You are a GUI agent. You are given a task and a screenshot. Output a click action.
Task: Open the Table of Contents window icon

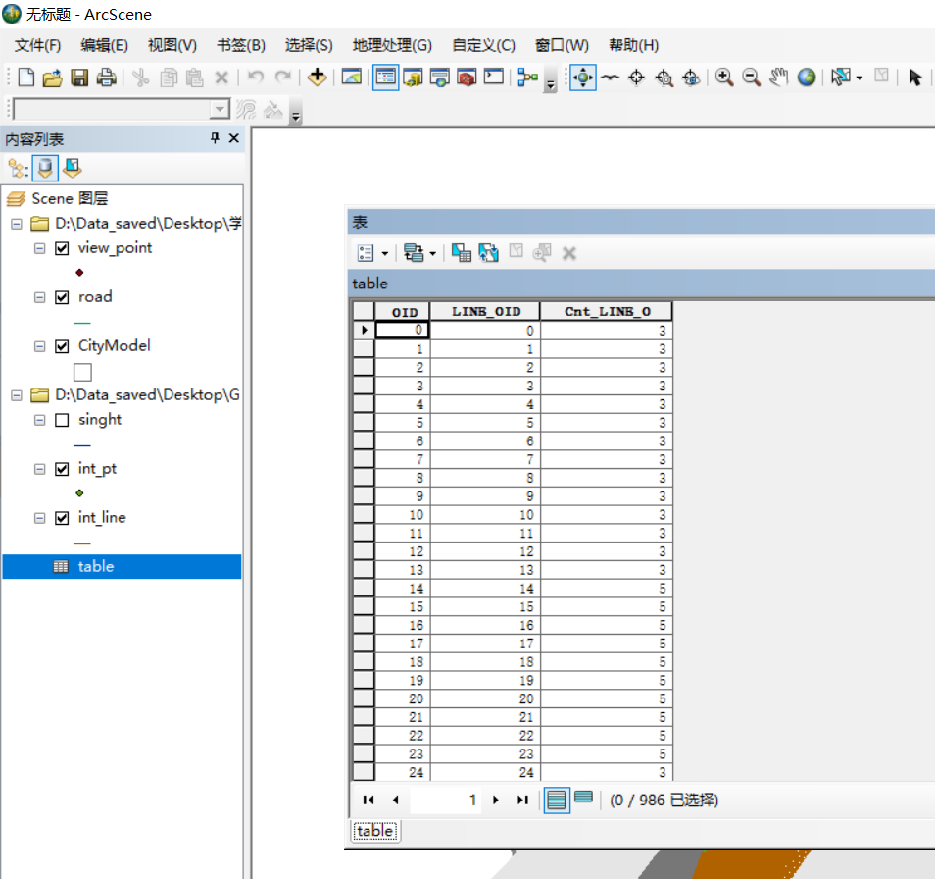[x=386, y=78]
